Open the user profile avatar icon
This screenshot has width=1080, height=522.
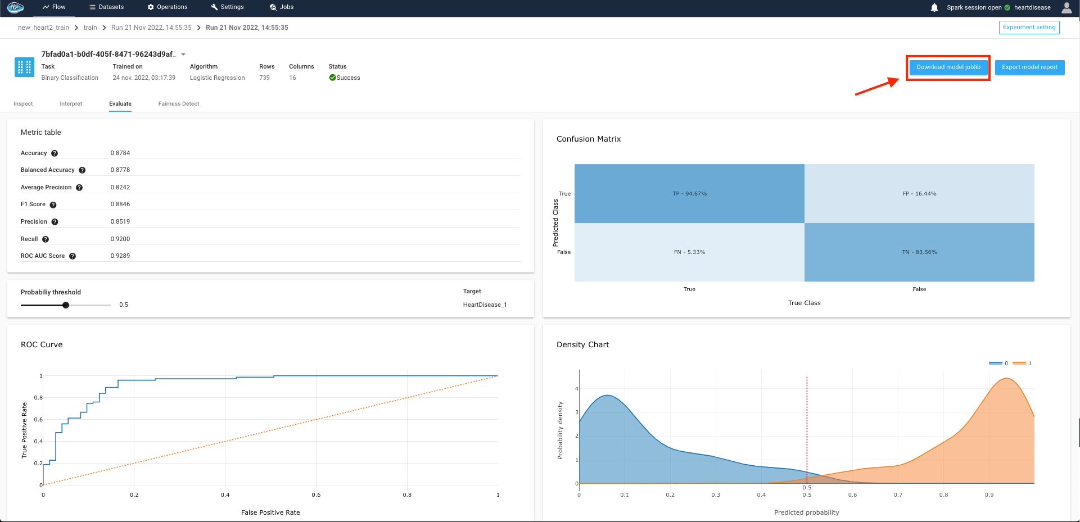click(x=1067, y=7)
